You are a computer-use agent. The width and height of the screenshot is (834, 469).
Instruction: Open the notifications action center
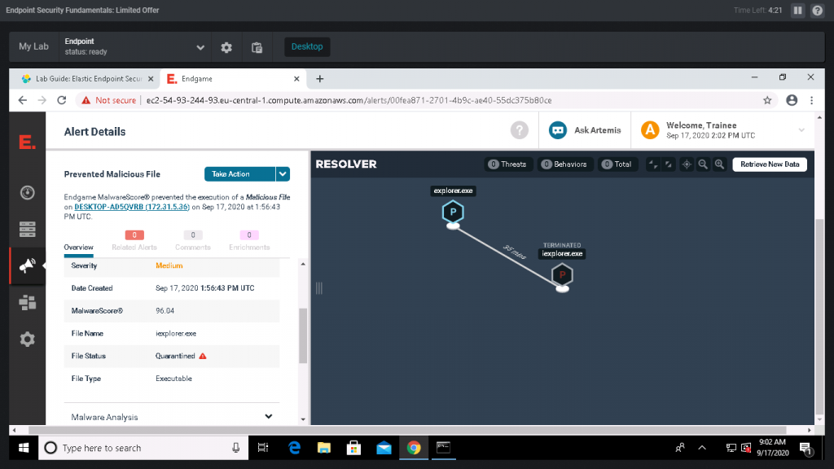[x=805, y=449]
